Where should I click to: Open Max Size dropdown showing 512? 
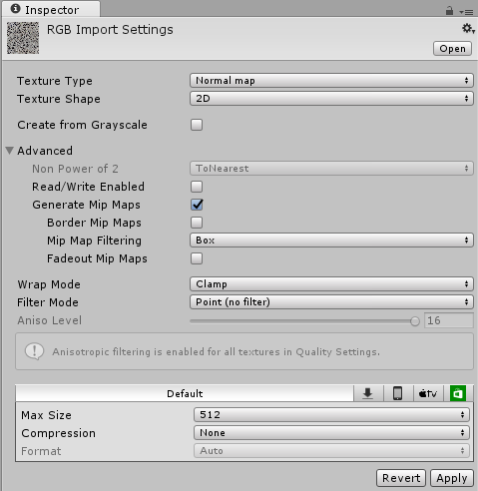[x=331, y=415]
